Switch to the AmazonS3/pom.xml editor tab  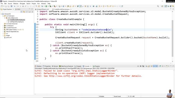tap(42, 9)
